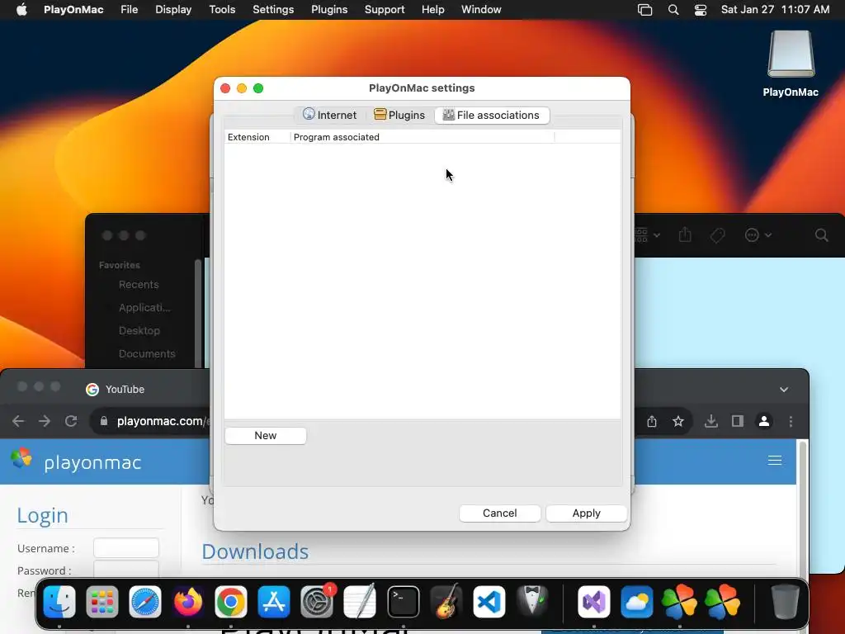Open App Store from the Dock
The height and width of the screenshot is (634, 845).
[274, 602]
